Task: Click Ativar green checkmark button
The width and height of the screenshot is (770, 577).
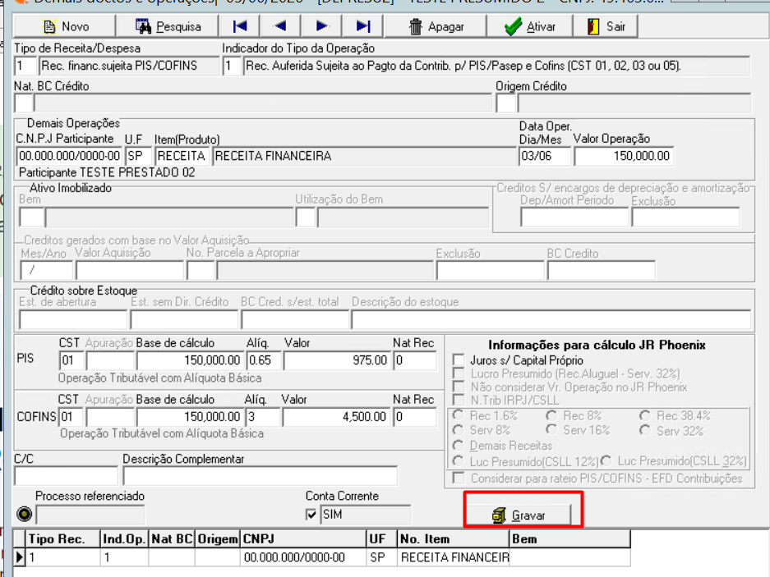Action: coord(530,26)
